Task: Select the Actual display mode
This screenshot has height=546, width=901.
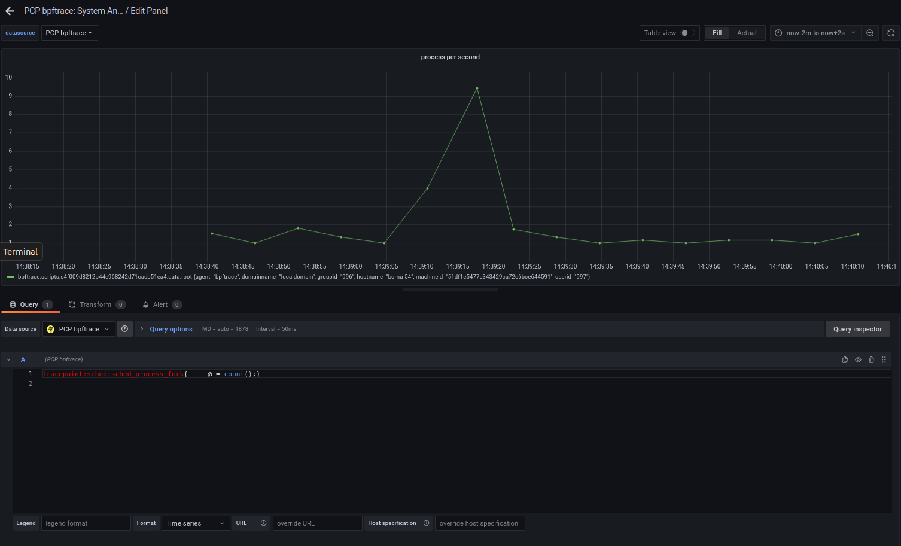Action: point(747,33)
